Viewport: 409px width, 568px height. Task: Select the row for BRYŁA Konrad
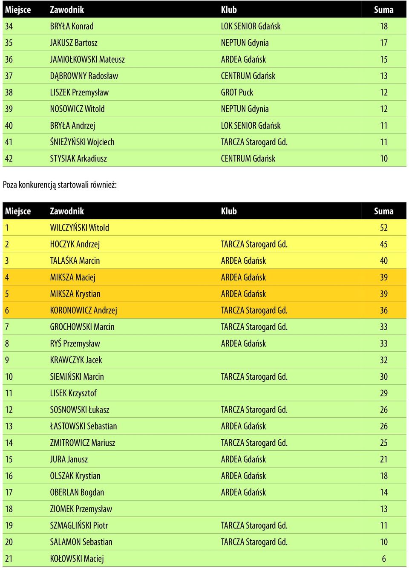coord(204,26)
